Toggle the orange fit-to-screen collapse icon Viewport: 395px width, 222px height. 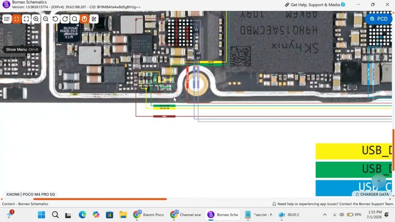tap(17, 19)
